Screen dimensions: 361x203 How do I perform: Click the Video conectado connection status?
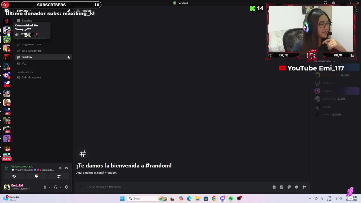(x=22, y=167)
